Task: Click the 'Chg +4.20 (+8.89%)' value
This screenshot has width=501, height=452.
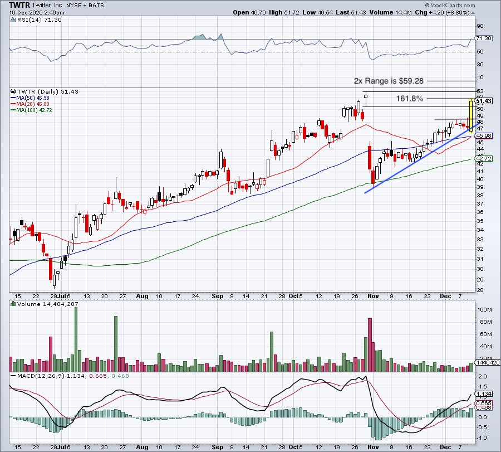Action: (442, 12)
